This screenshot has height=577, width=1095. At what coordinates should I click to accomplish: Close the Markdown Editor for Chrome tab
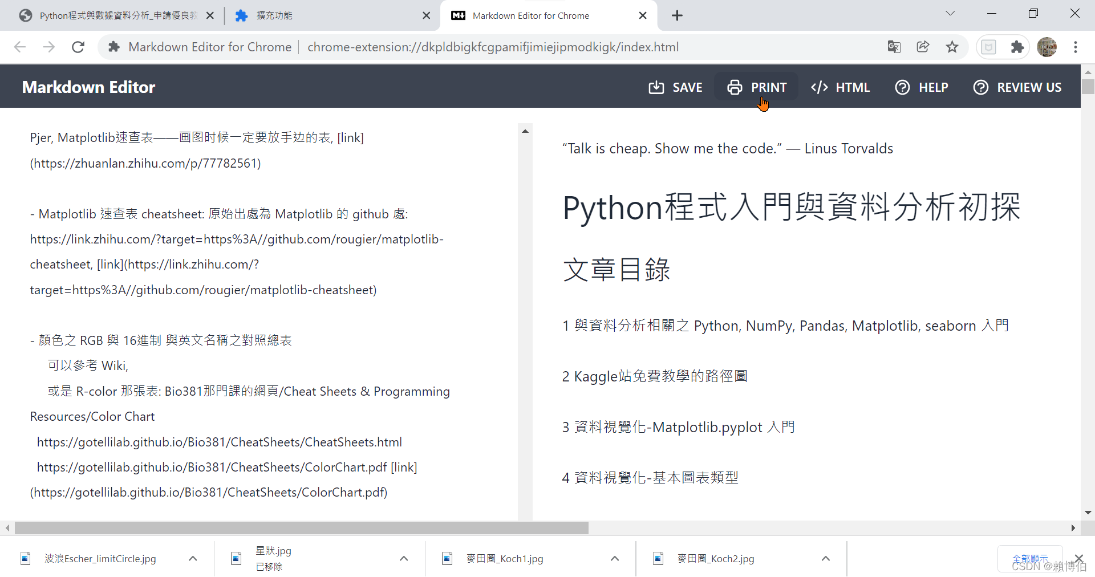(643, 15)
